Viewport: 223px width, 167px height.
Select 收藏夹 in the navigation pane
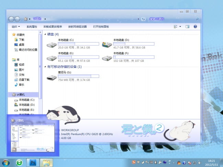click(21, 35)
